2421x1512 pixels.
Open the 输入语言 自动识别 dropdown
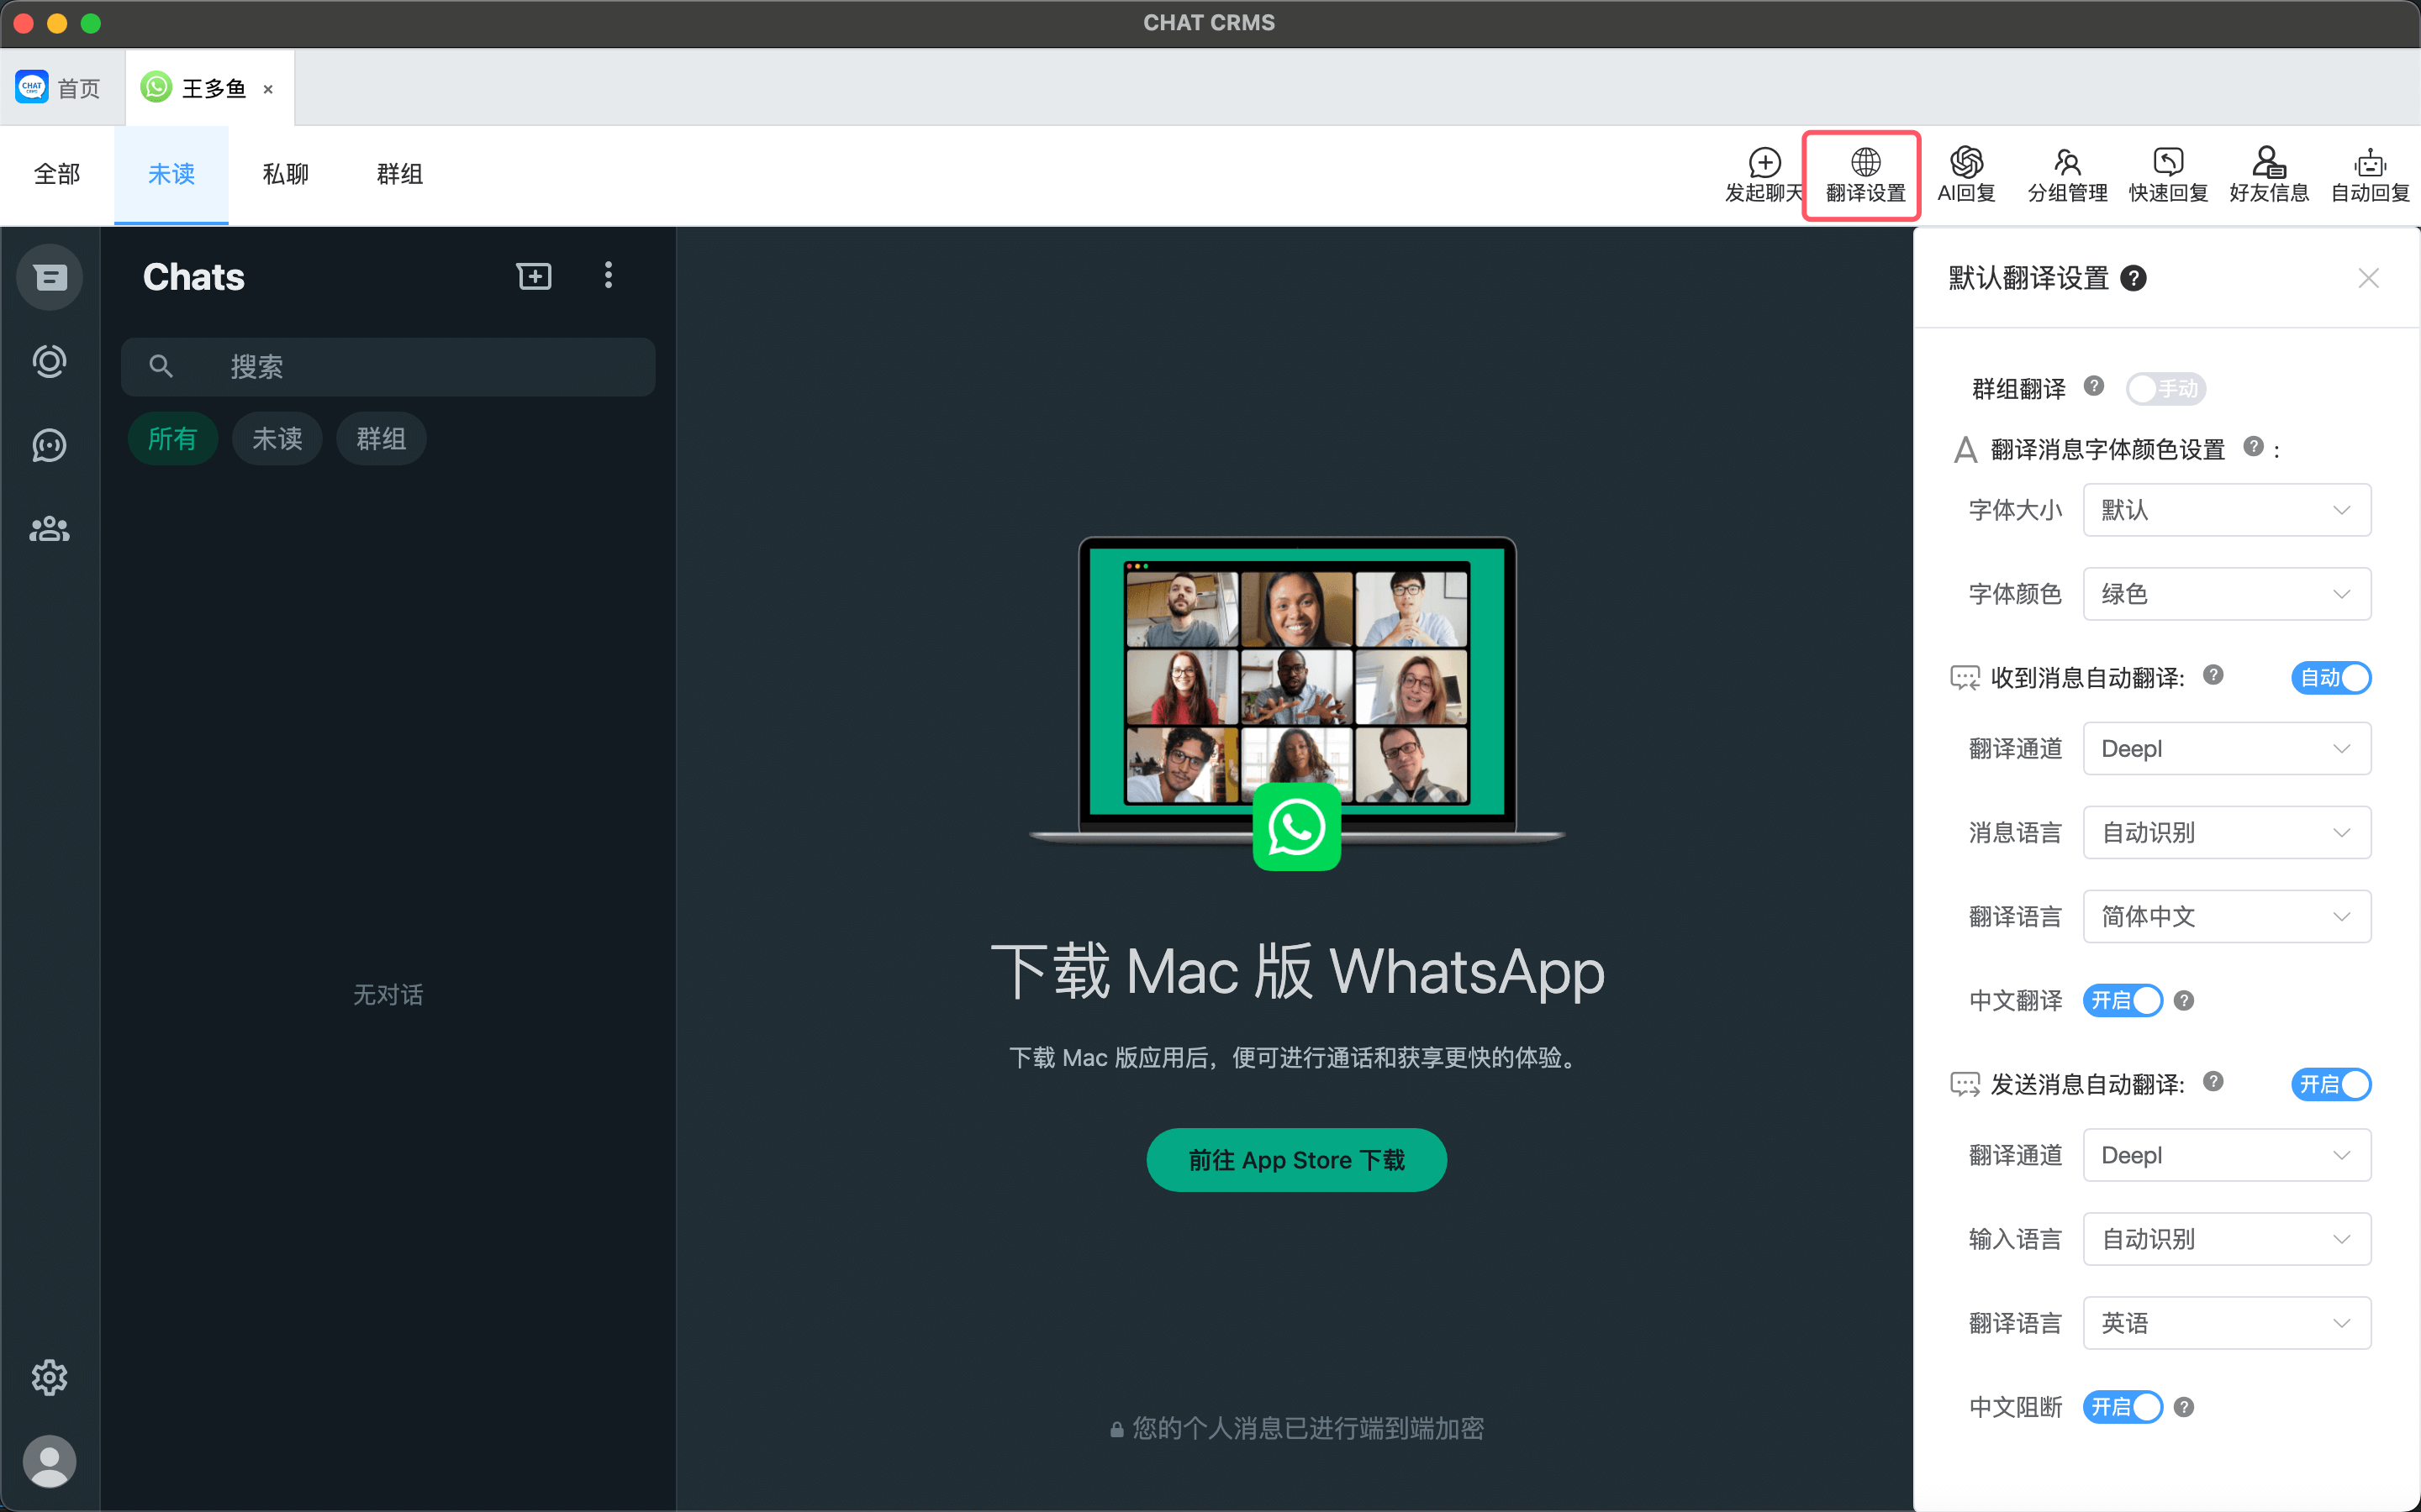pos(2227,1239)
